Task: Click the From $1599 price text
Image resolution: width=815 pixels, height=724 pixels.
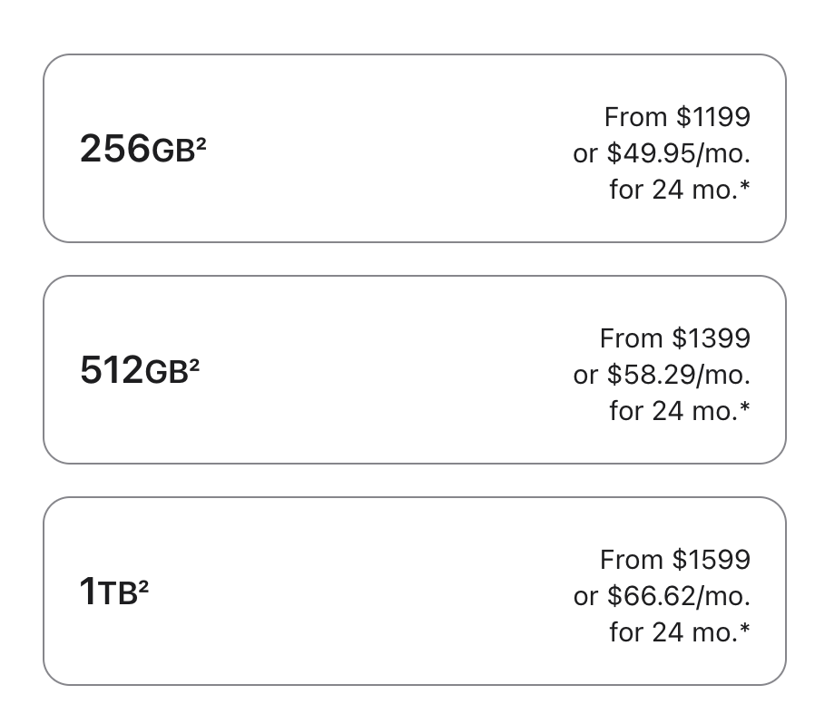Action: (x=675, y=559)
